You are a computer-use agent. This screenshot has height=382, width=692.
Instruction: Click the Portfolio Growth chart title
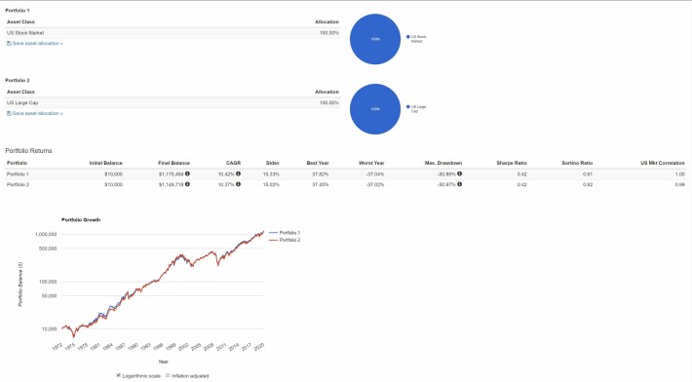pyautogui.click(x=81, y=219)
